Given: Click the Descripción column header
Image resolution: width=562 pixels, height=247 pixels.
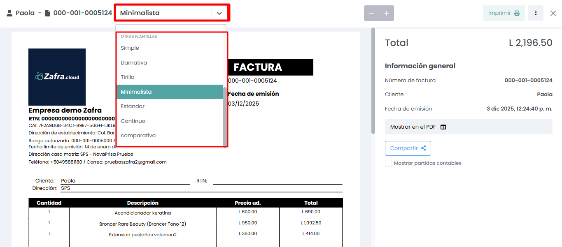Looking at the screenshot, I should (x=143, y=203).
